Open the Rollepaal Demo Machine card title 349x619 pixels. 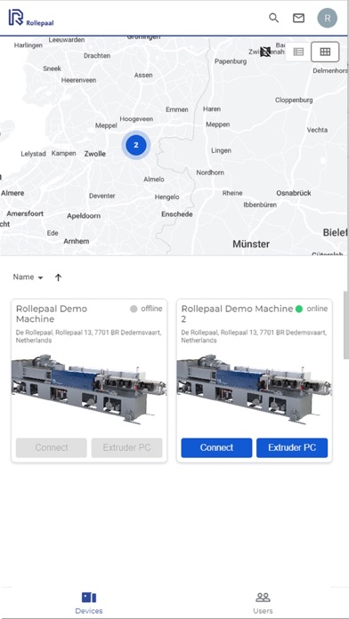pyautogui.click(x=52, y=313)
